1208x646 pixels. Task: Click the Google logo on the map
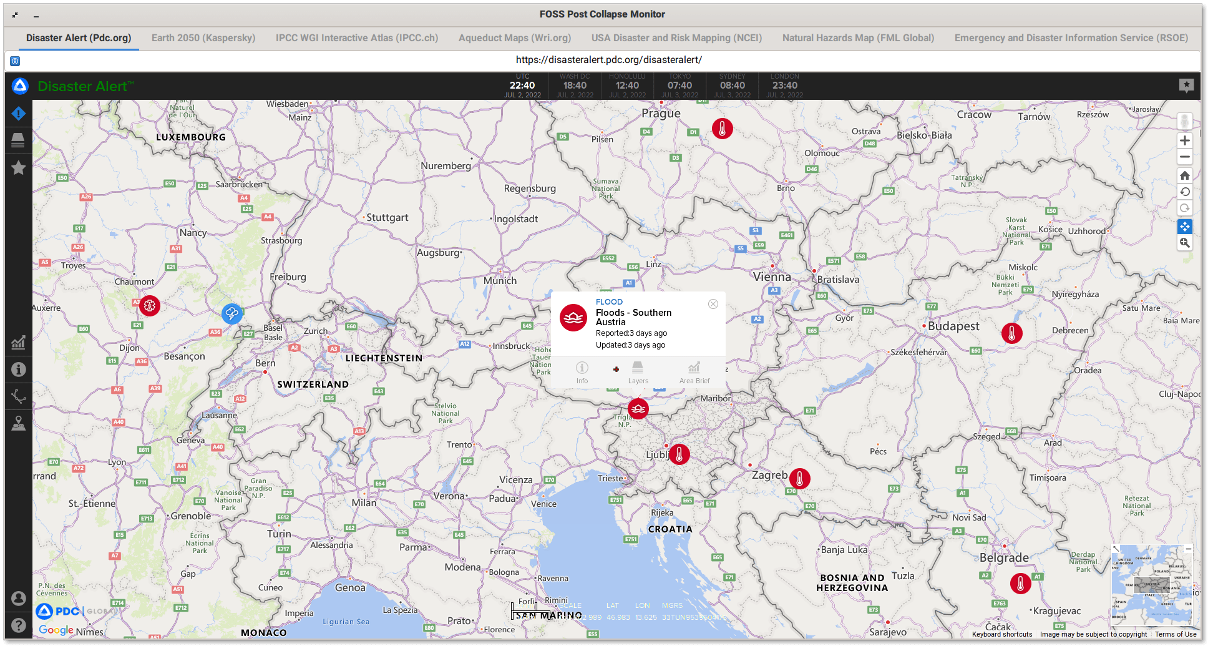pyautogui.click(x=56, y=630)
